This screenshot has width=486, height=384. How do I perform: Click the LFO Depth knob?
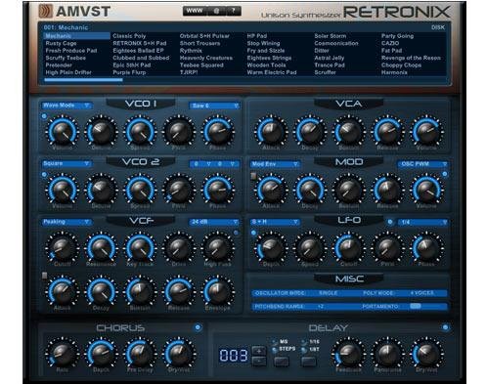(x=271, y=248)
